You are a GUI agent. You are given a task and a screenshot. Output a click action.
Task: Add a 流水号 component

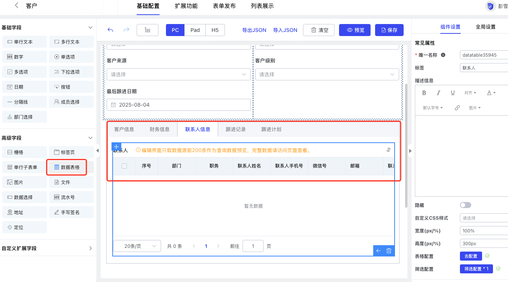[x=71, y=197]
